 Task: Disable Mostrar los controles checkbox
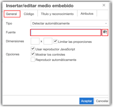click(33, 54)
